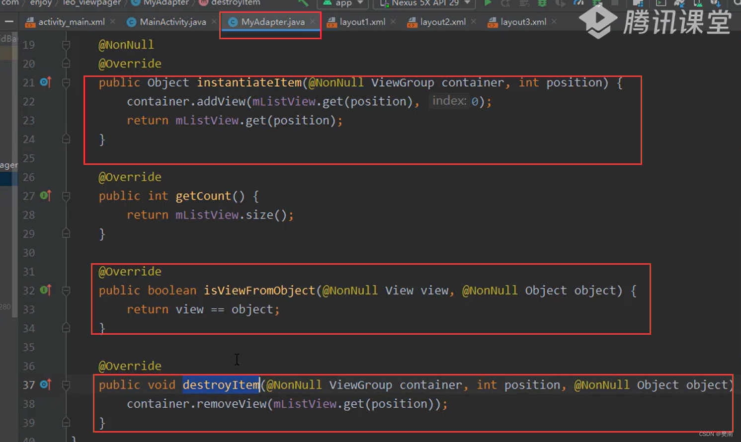Viewport: 741px width, 442px height.
Task: Open the layout1.xml tab
Action: point(362,22)
